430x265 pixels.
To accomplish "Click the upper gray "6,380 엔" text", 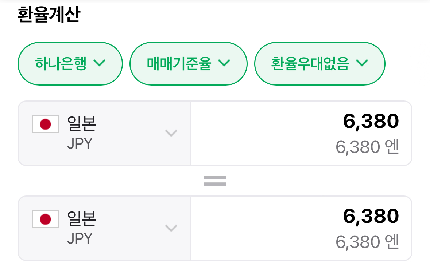I will pos(367,147).
